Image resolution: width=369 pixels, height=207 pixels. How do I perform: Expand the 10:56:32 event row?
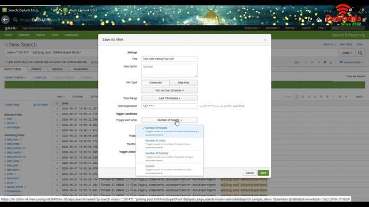tap(57, 109)
